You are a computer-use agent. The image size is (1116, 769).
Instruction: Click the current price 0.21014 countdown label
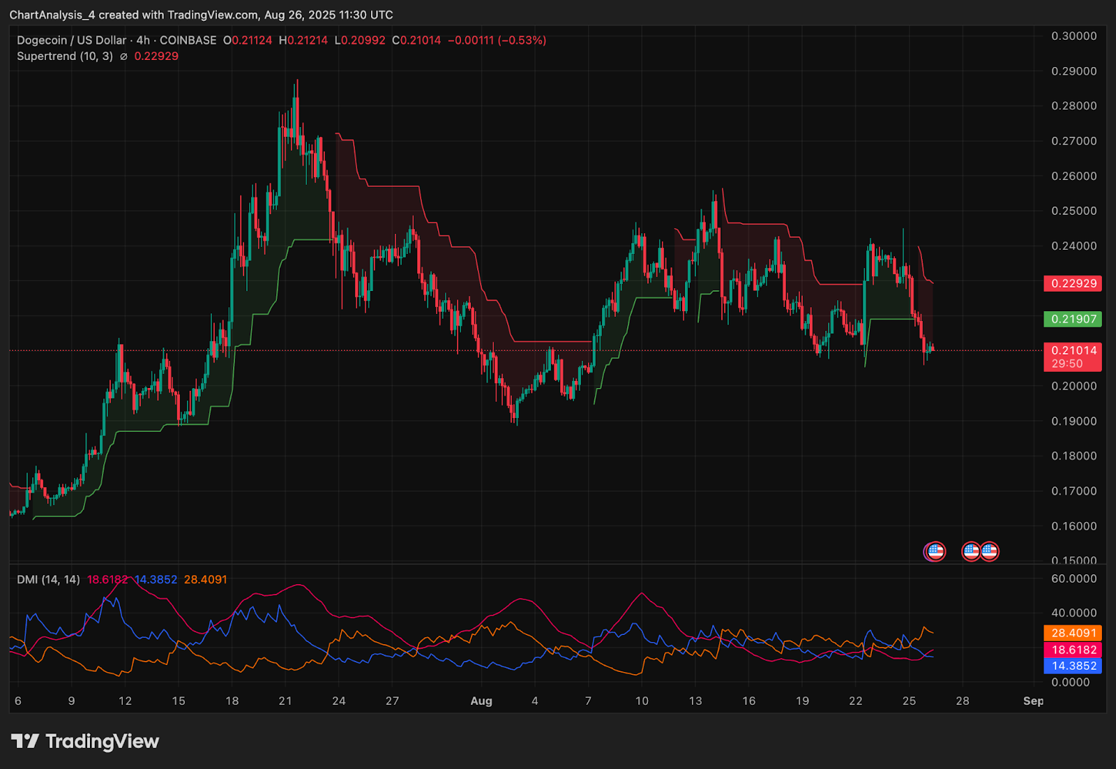1073,357
